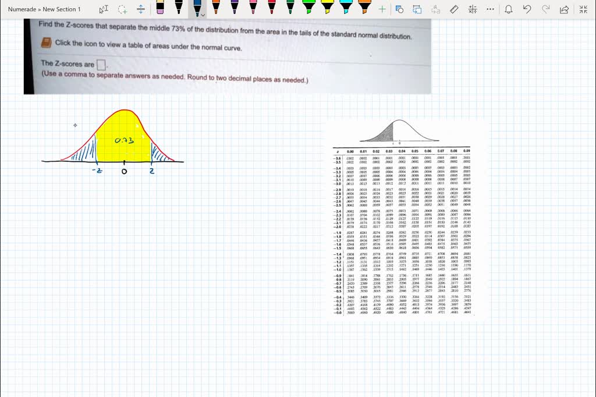Open the ink-to-math conversion tool
This screenshot has width=596, height=397.
tap(473, 9)
